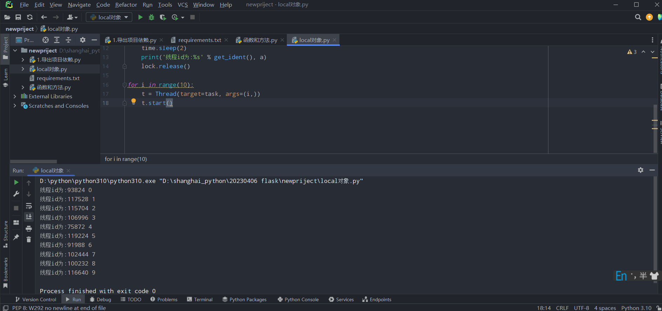Open the user/code-with-me dropdown icon
662x311 pixels.
pos(72,17)
